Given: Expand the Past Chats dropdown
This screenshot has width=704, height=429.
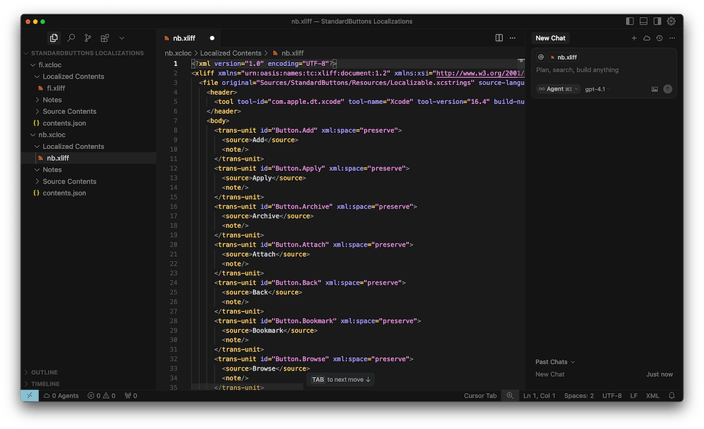Looking at the screenshot, I should click(555, 361).
